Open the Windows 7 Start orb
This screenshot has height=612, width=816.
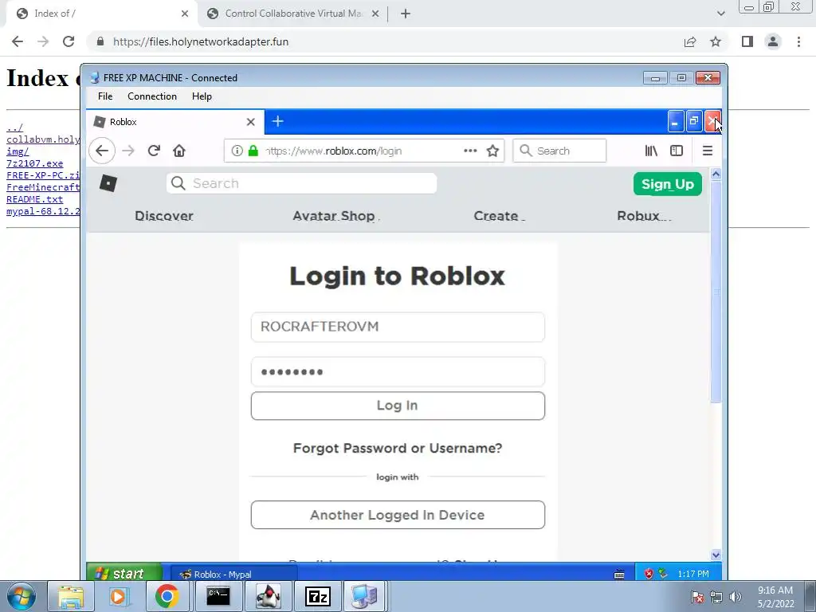(22, 596)
